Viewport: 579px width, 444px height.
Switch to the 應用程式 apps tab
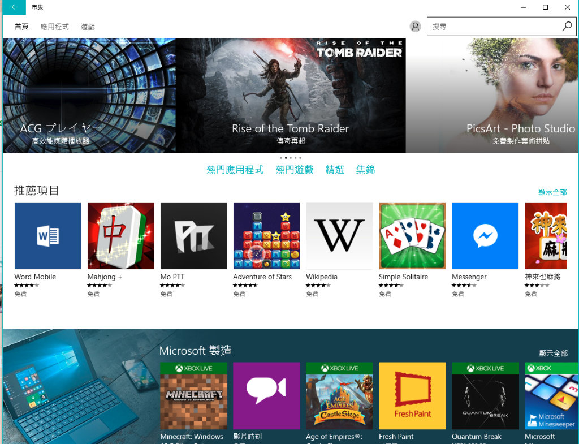pyautogui.click(x=55, y=27)
